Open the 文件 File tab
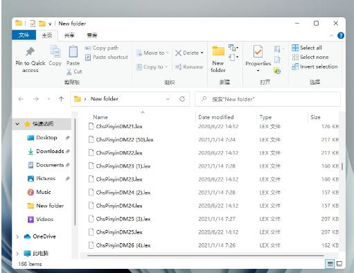354x273 pixels. coord(24,35)
